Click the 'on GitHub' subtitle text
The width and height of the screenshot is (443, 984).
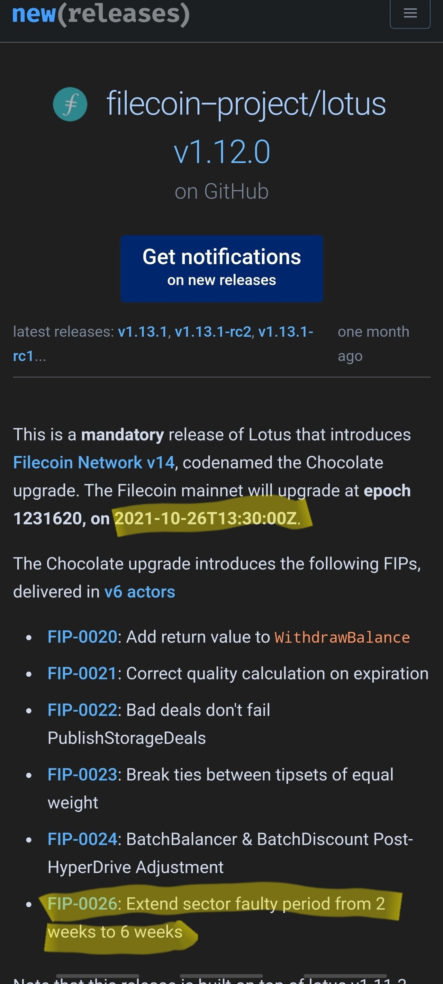[x=222, y=191]
